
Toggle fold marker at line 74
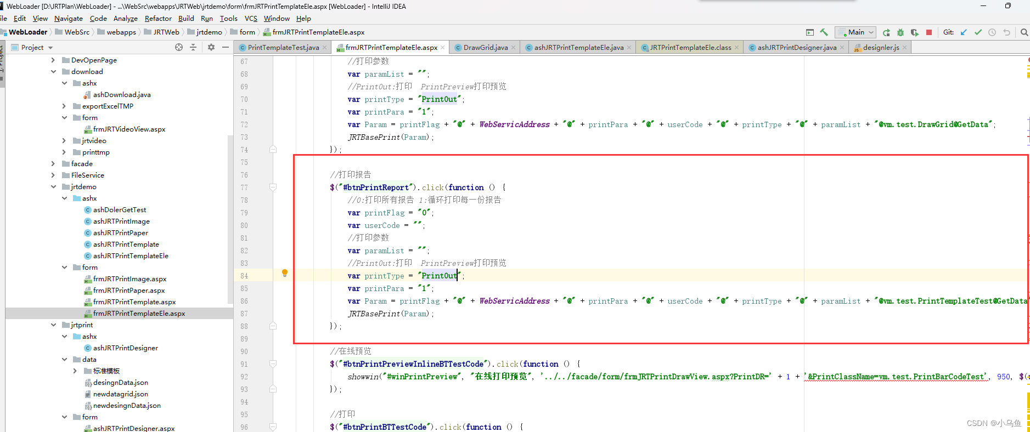273,149
